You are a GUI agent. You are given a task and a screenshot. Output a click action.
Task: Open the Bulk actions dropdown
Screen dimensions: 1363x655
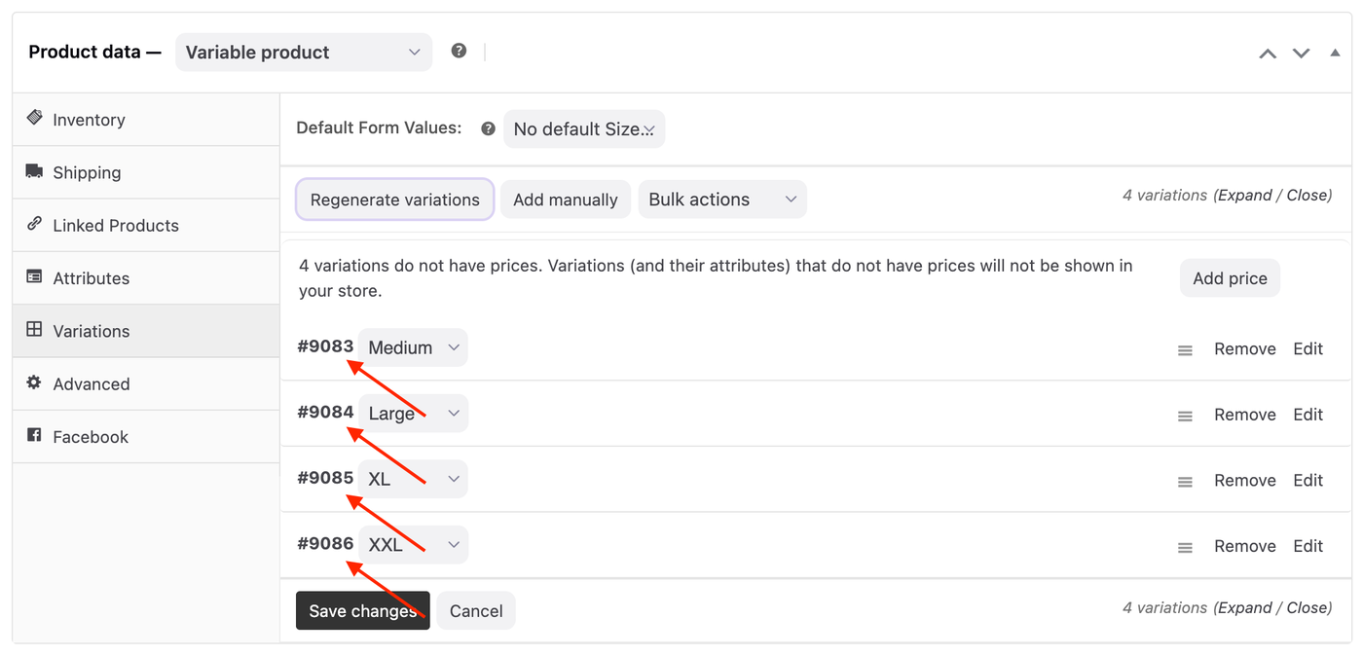tap(721, 200)
